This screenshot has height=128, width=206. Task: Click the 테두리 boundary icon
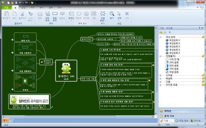click(79, 14)
